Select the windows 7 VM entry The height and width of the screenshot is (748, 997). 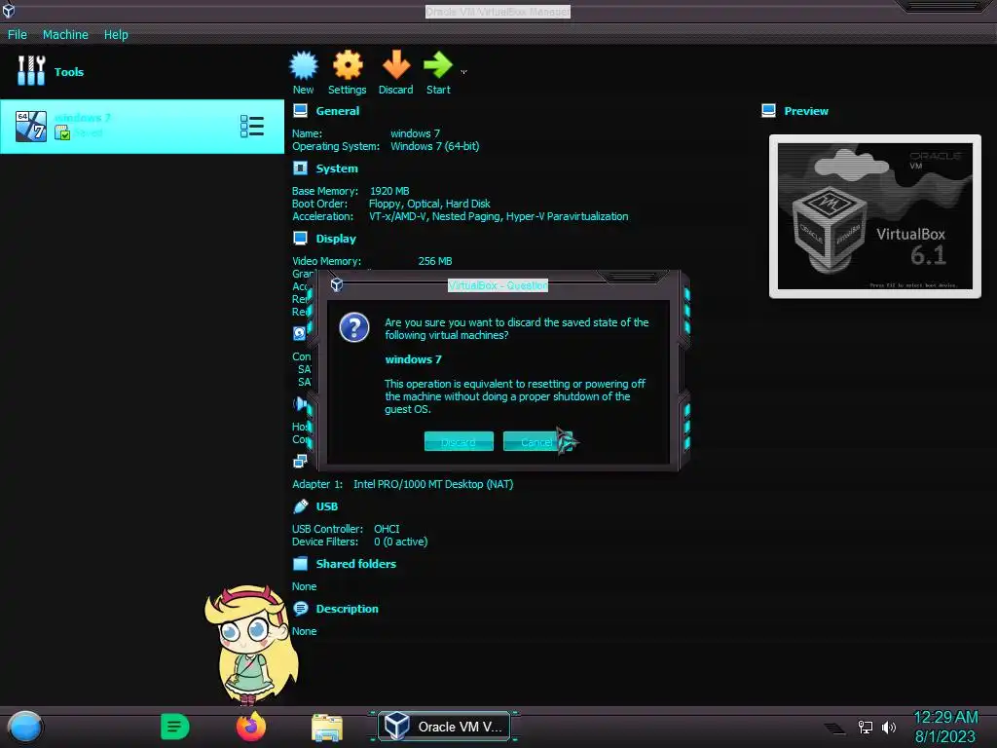[142, 126]
